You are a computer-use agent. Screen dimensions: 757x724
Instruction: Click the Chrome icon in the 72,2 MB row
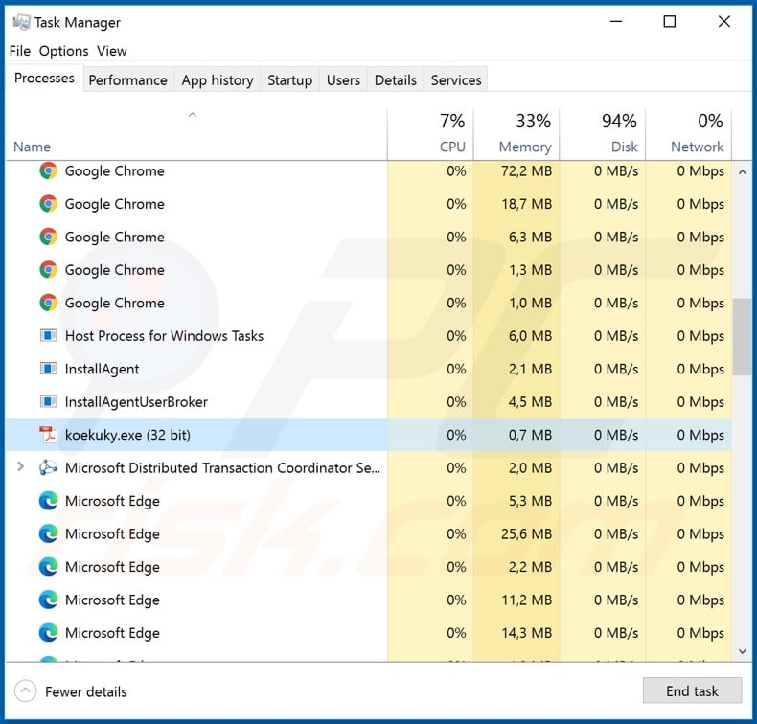pyautogui.click(x=48, y=170)
